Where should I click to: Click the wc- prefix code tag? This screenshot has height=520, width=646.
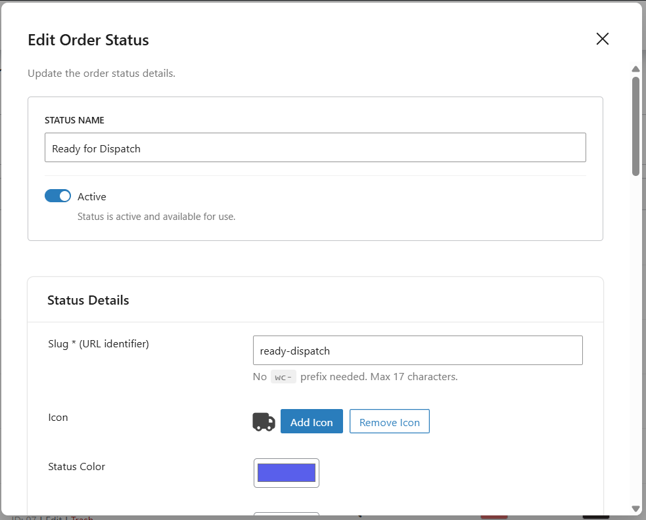coord(284,377)
